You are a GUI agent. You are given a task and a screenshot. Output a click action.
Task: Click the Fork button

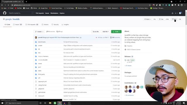click(174, 19)
